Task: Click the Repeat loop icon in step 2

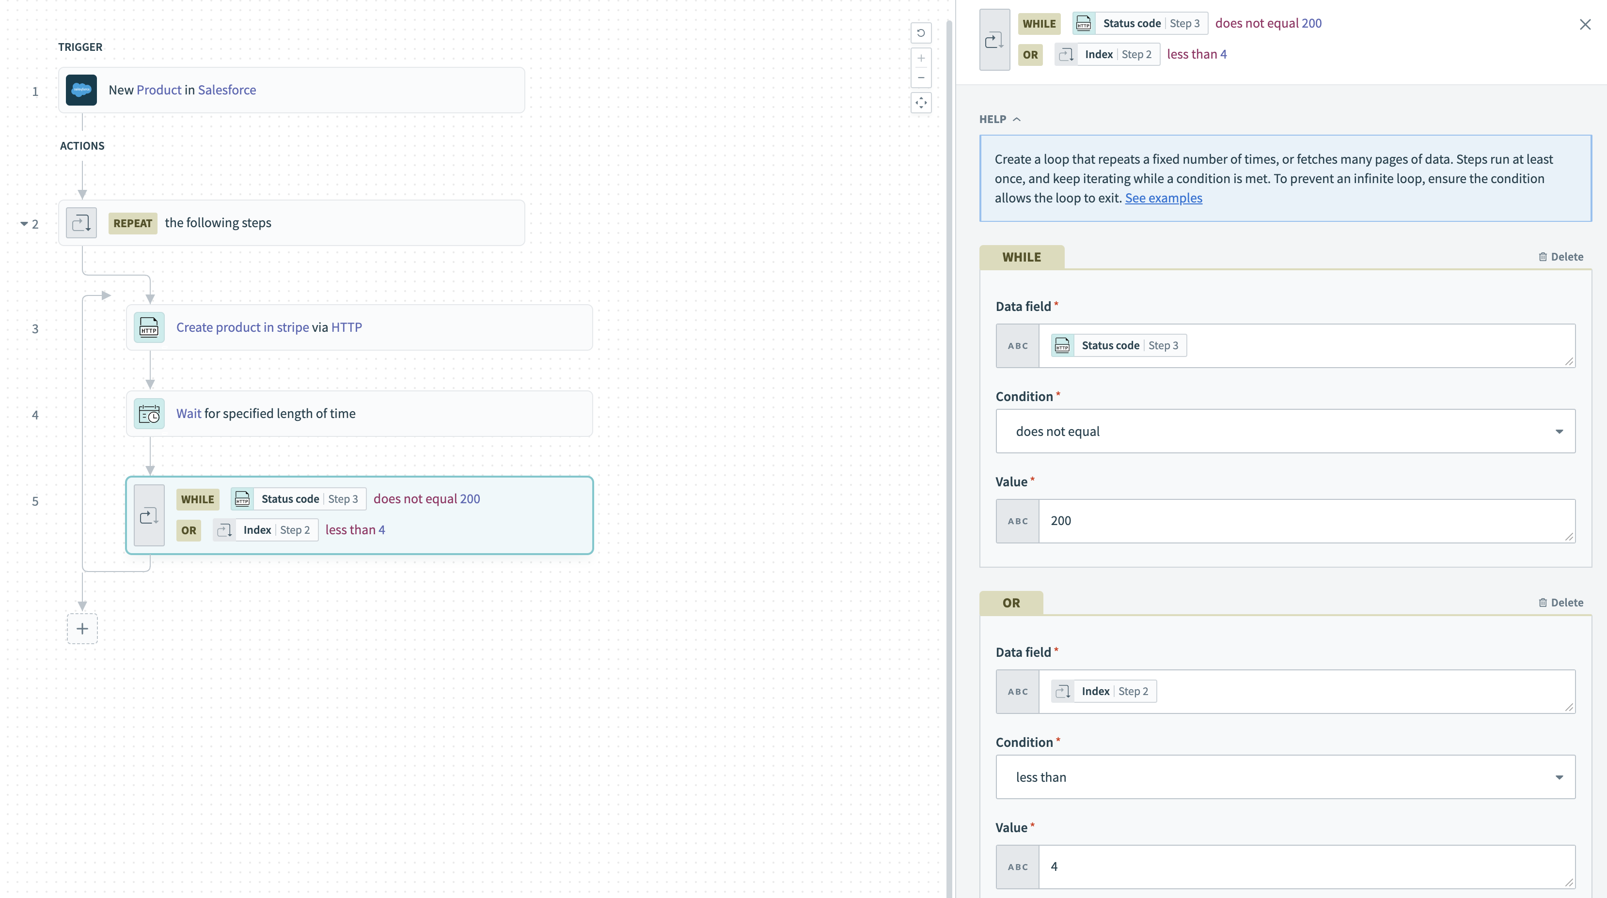Action: (81, 223)
